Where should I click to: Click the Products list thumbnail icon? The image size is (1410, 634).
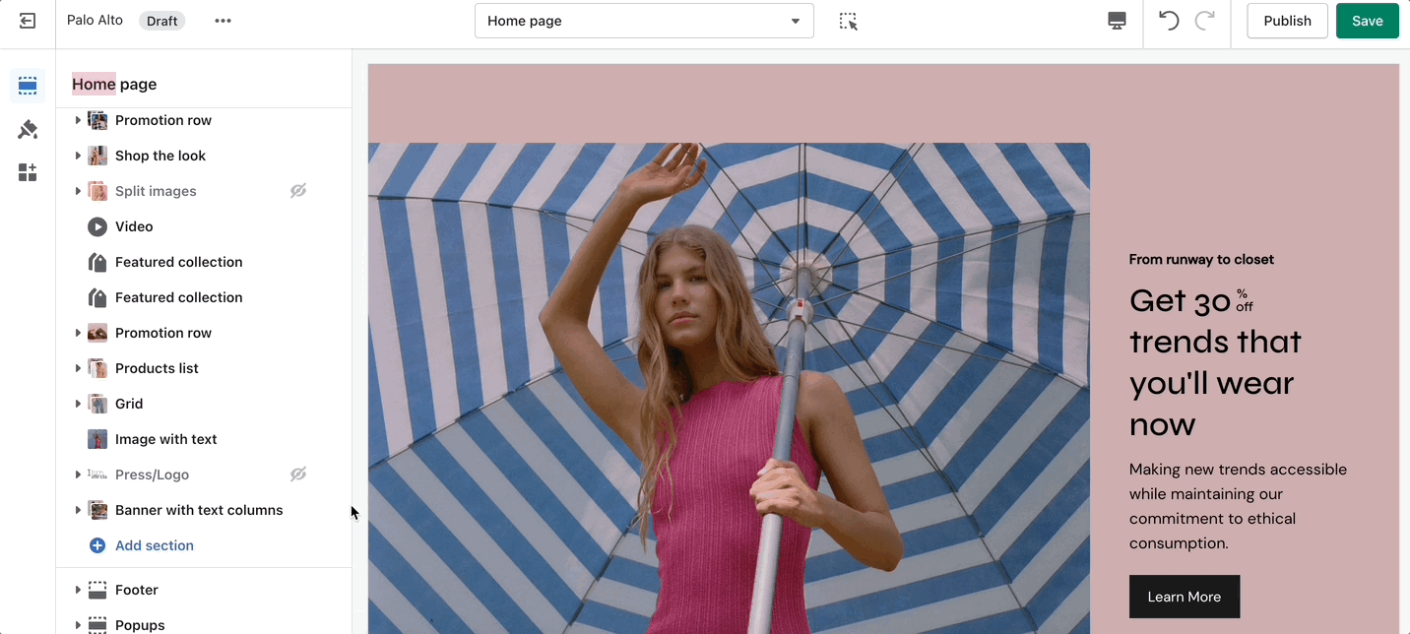97,368
